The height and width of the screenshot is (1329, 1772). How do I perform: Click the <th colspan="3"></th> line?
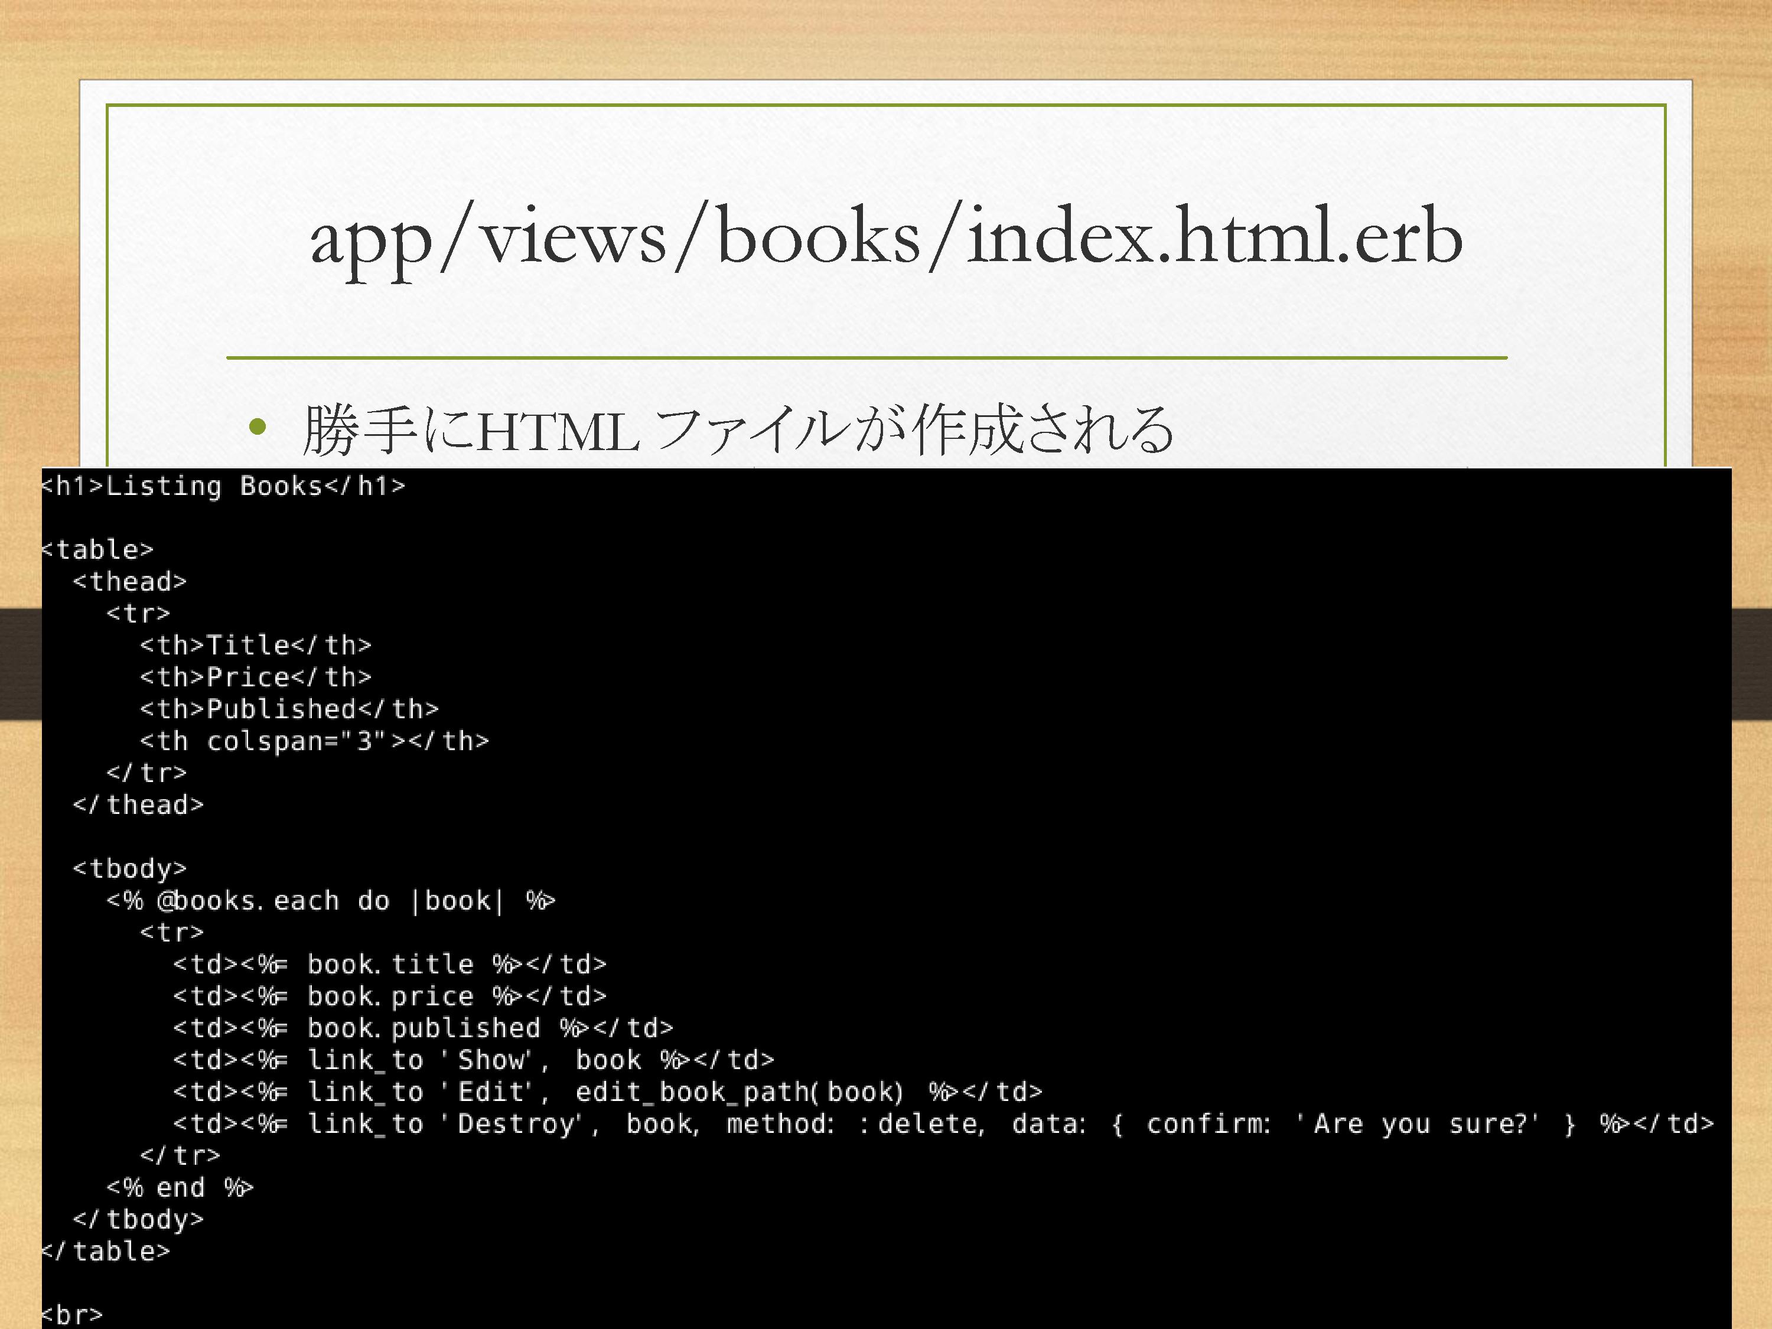tap(314, 741)
